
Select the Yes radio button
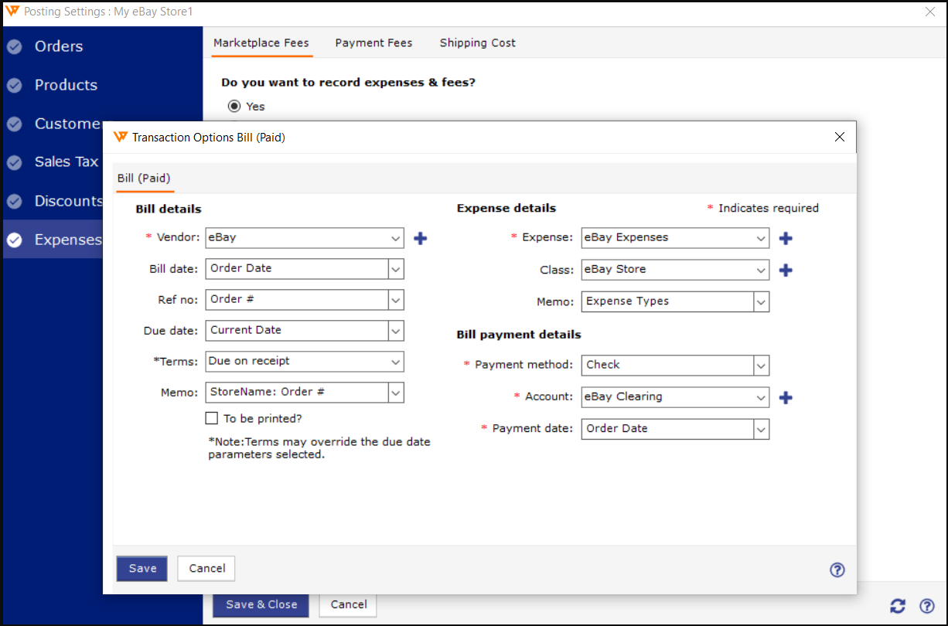tap(234, 106)
